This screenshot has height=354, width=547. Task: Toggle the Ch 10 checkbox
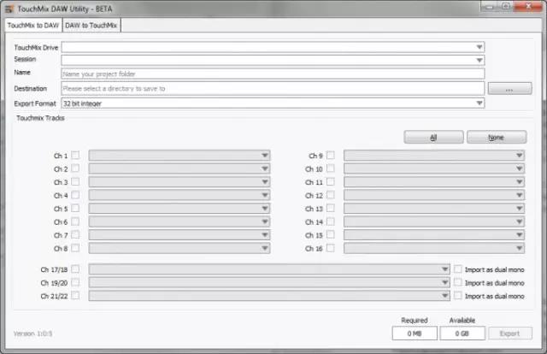[331, 168]
